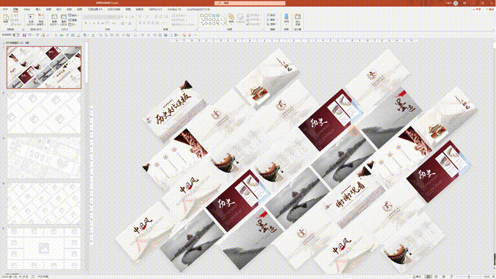496x279 pixels.
Task: Click the user account avatar
Action: [x=456, y=3]
